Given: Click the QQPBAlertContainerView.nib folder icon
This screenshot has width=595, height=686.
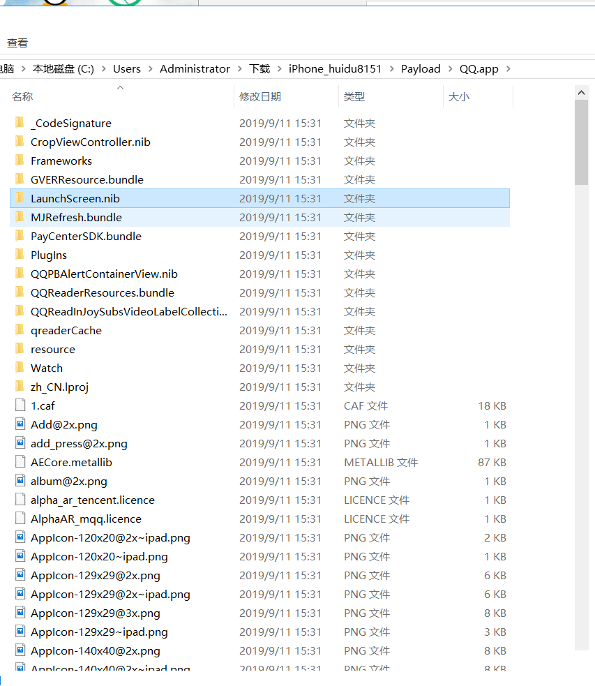Looking at the screenshot, I should coord(20,273).
